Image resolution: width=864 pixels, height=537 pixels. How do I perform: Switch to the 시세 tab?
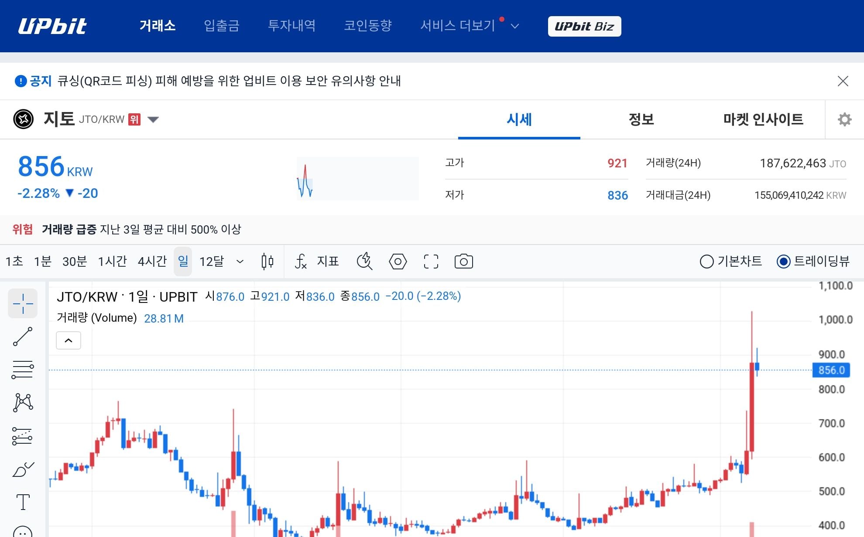[519, 119]
